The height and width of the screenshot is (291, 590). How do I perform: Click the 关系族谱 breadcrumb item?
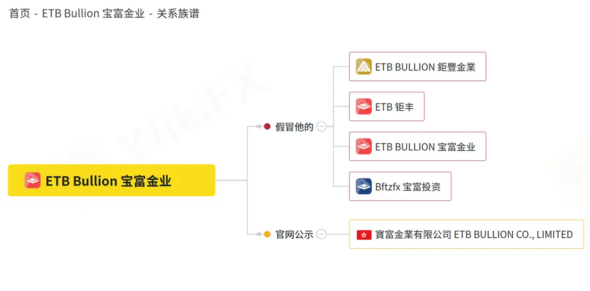178,13
